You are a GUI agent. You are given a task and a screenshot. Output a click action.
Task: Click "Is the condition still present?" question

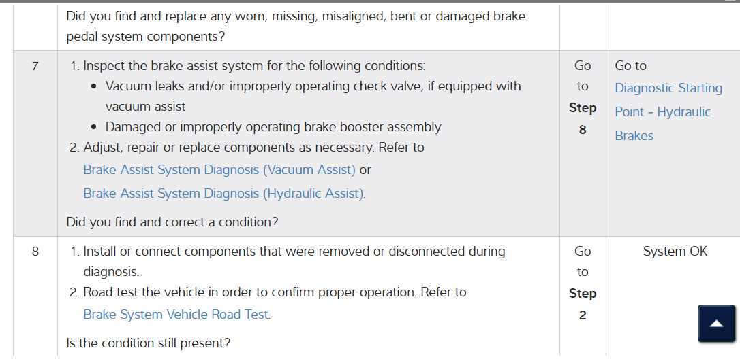click(149, 343)
